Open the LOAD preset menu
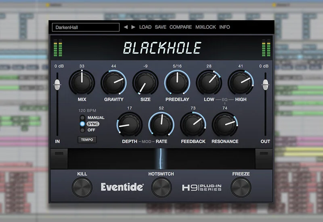Image resolution: width=323 pixels, height=222 pixels. (x=145, y=27)
